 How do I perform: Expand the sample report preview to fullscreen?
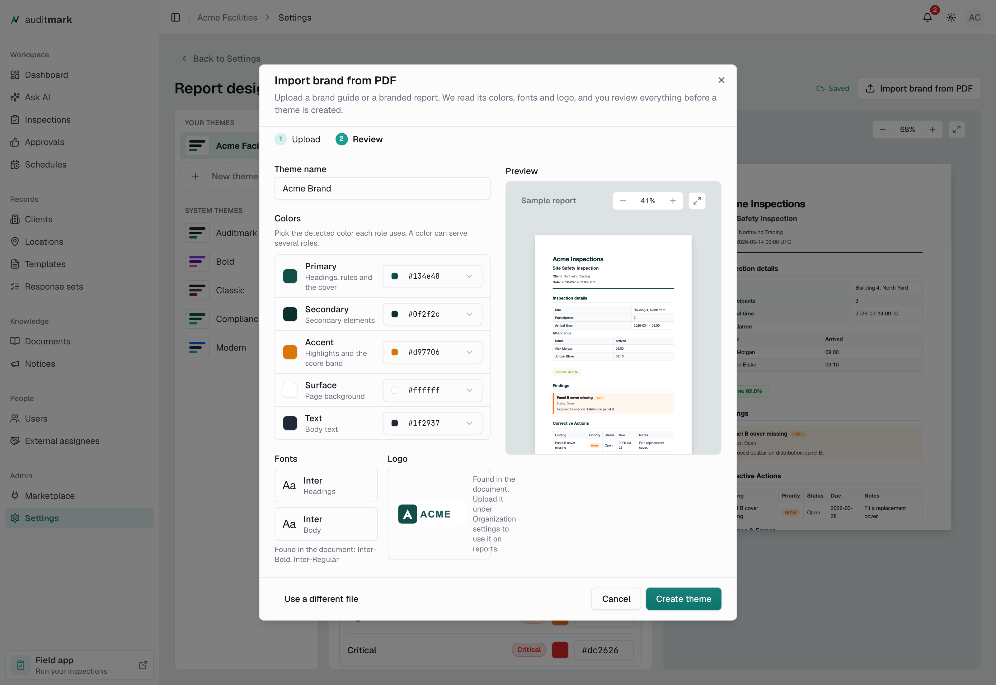pos(697,201)
